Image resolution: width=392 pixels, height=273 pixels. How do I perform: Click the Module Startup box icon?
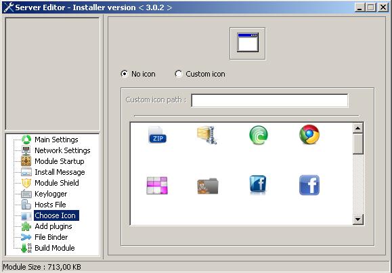[x=26, y=161]
